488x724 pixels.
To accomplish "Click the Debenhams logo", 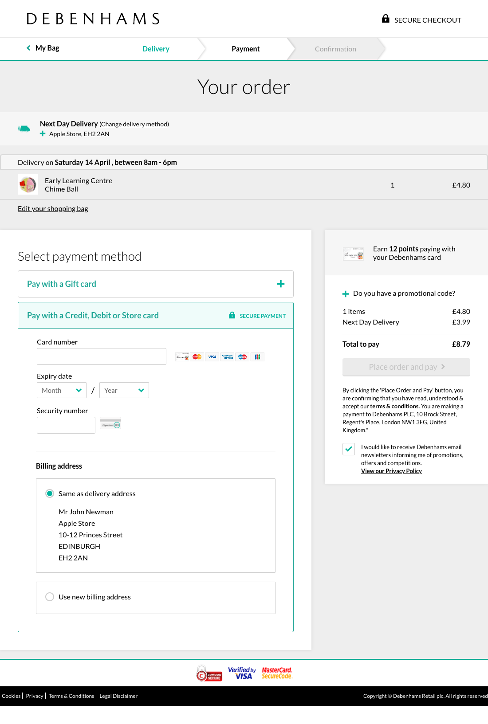I will coord(93,19).
